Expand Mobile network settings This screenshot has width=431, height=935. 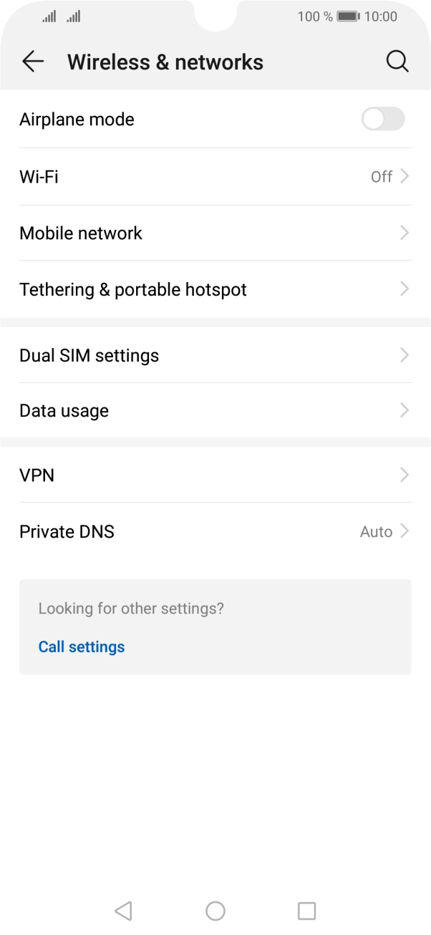pos(215,233)
